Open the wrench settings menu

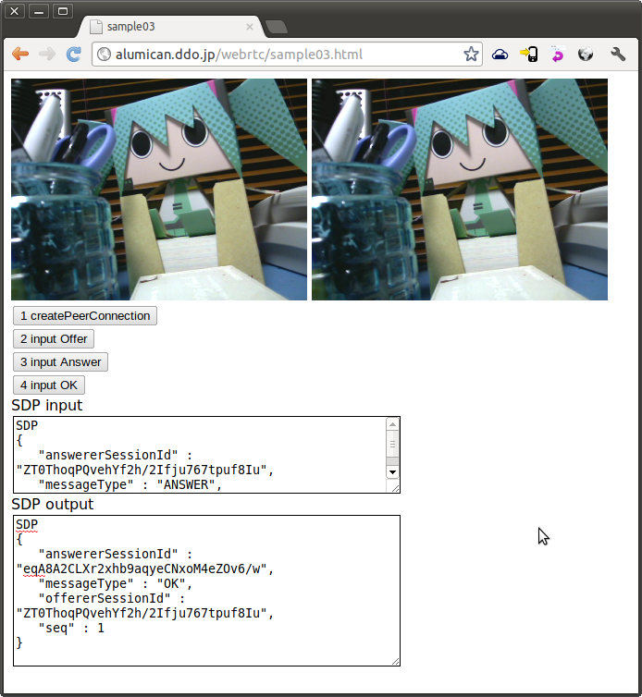click(x=618, y=55)
